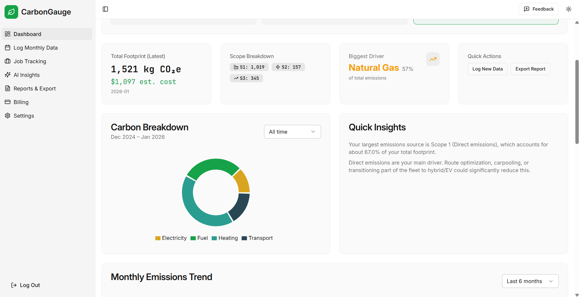Open the All time period dropdown
Viewport: 579px width, 297px height.
pos(292,132)
